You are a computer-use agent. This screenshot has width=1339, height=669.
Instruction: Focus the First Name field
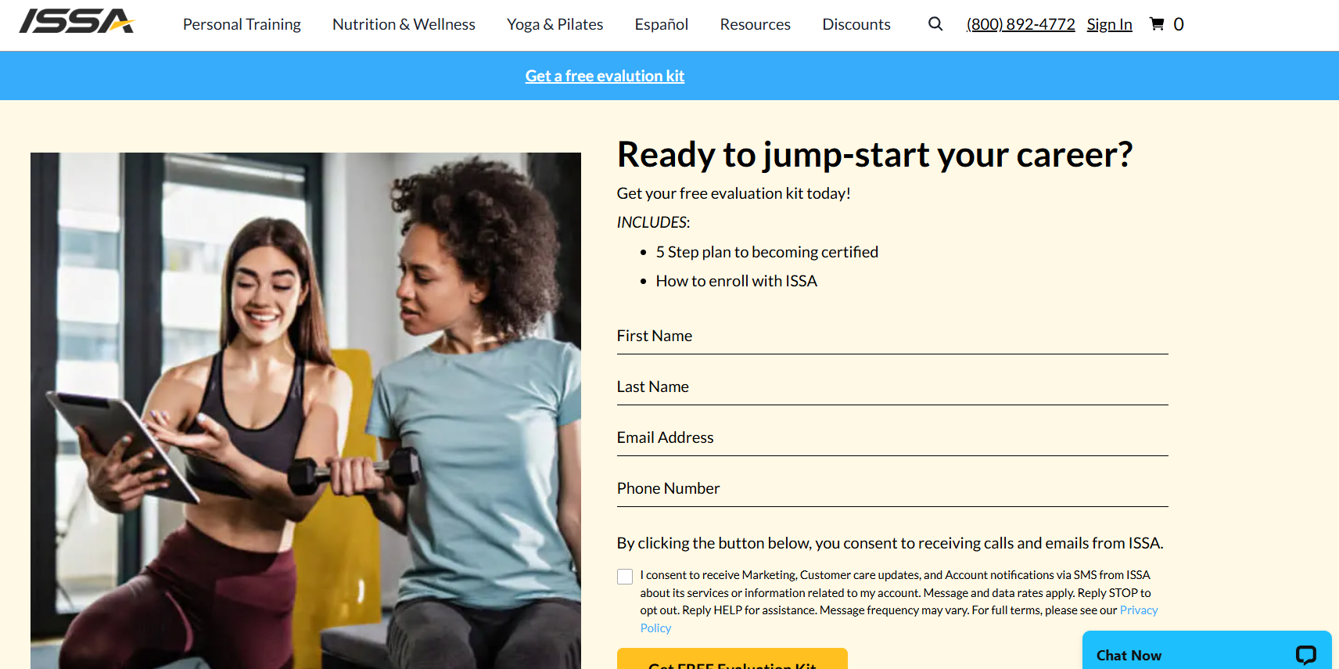[892, 336]
